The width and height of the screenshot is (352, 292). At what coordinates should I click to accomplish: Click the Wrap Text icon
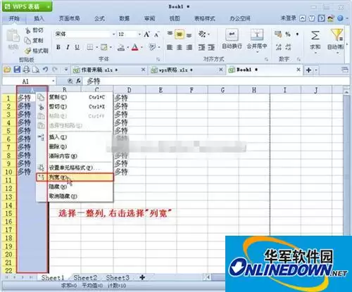coord(232,34)
